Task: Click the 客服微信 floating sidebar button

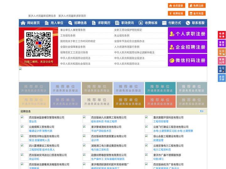Action: pyautogui.click(x=222, y=44)
